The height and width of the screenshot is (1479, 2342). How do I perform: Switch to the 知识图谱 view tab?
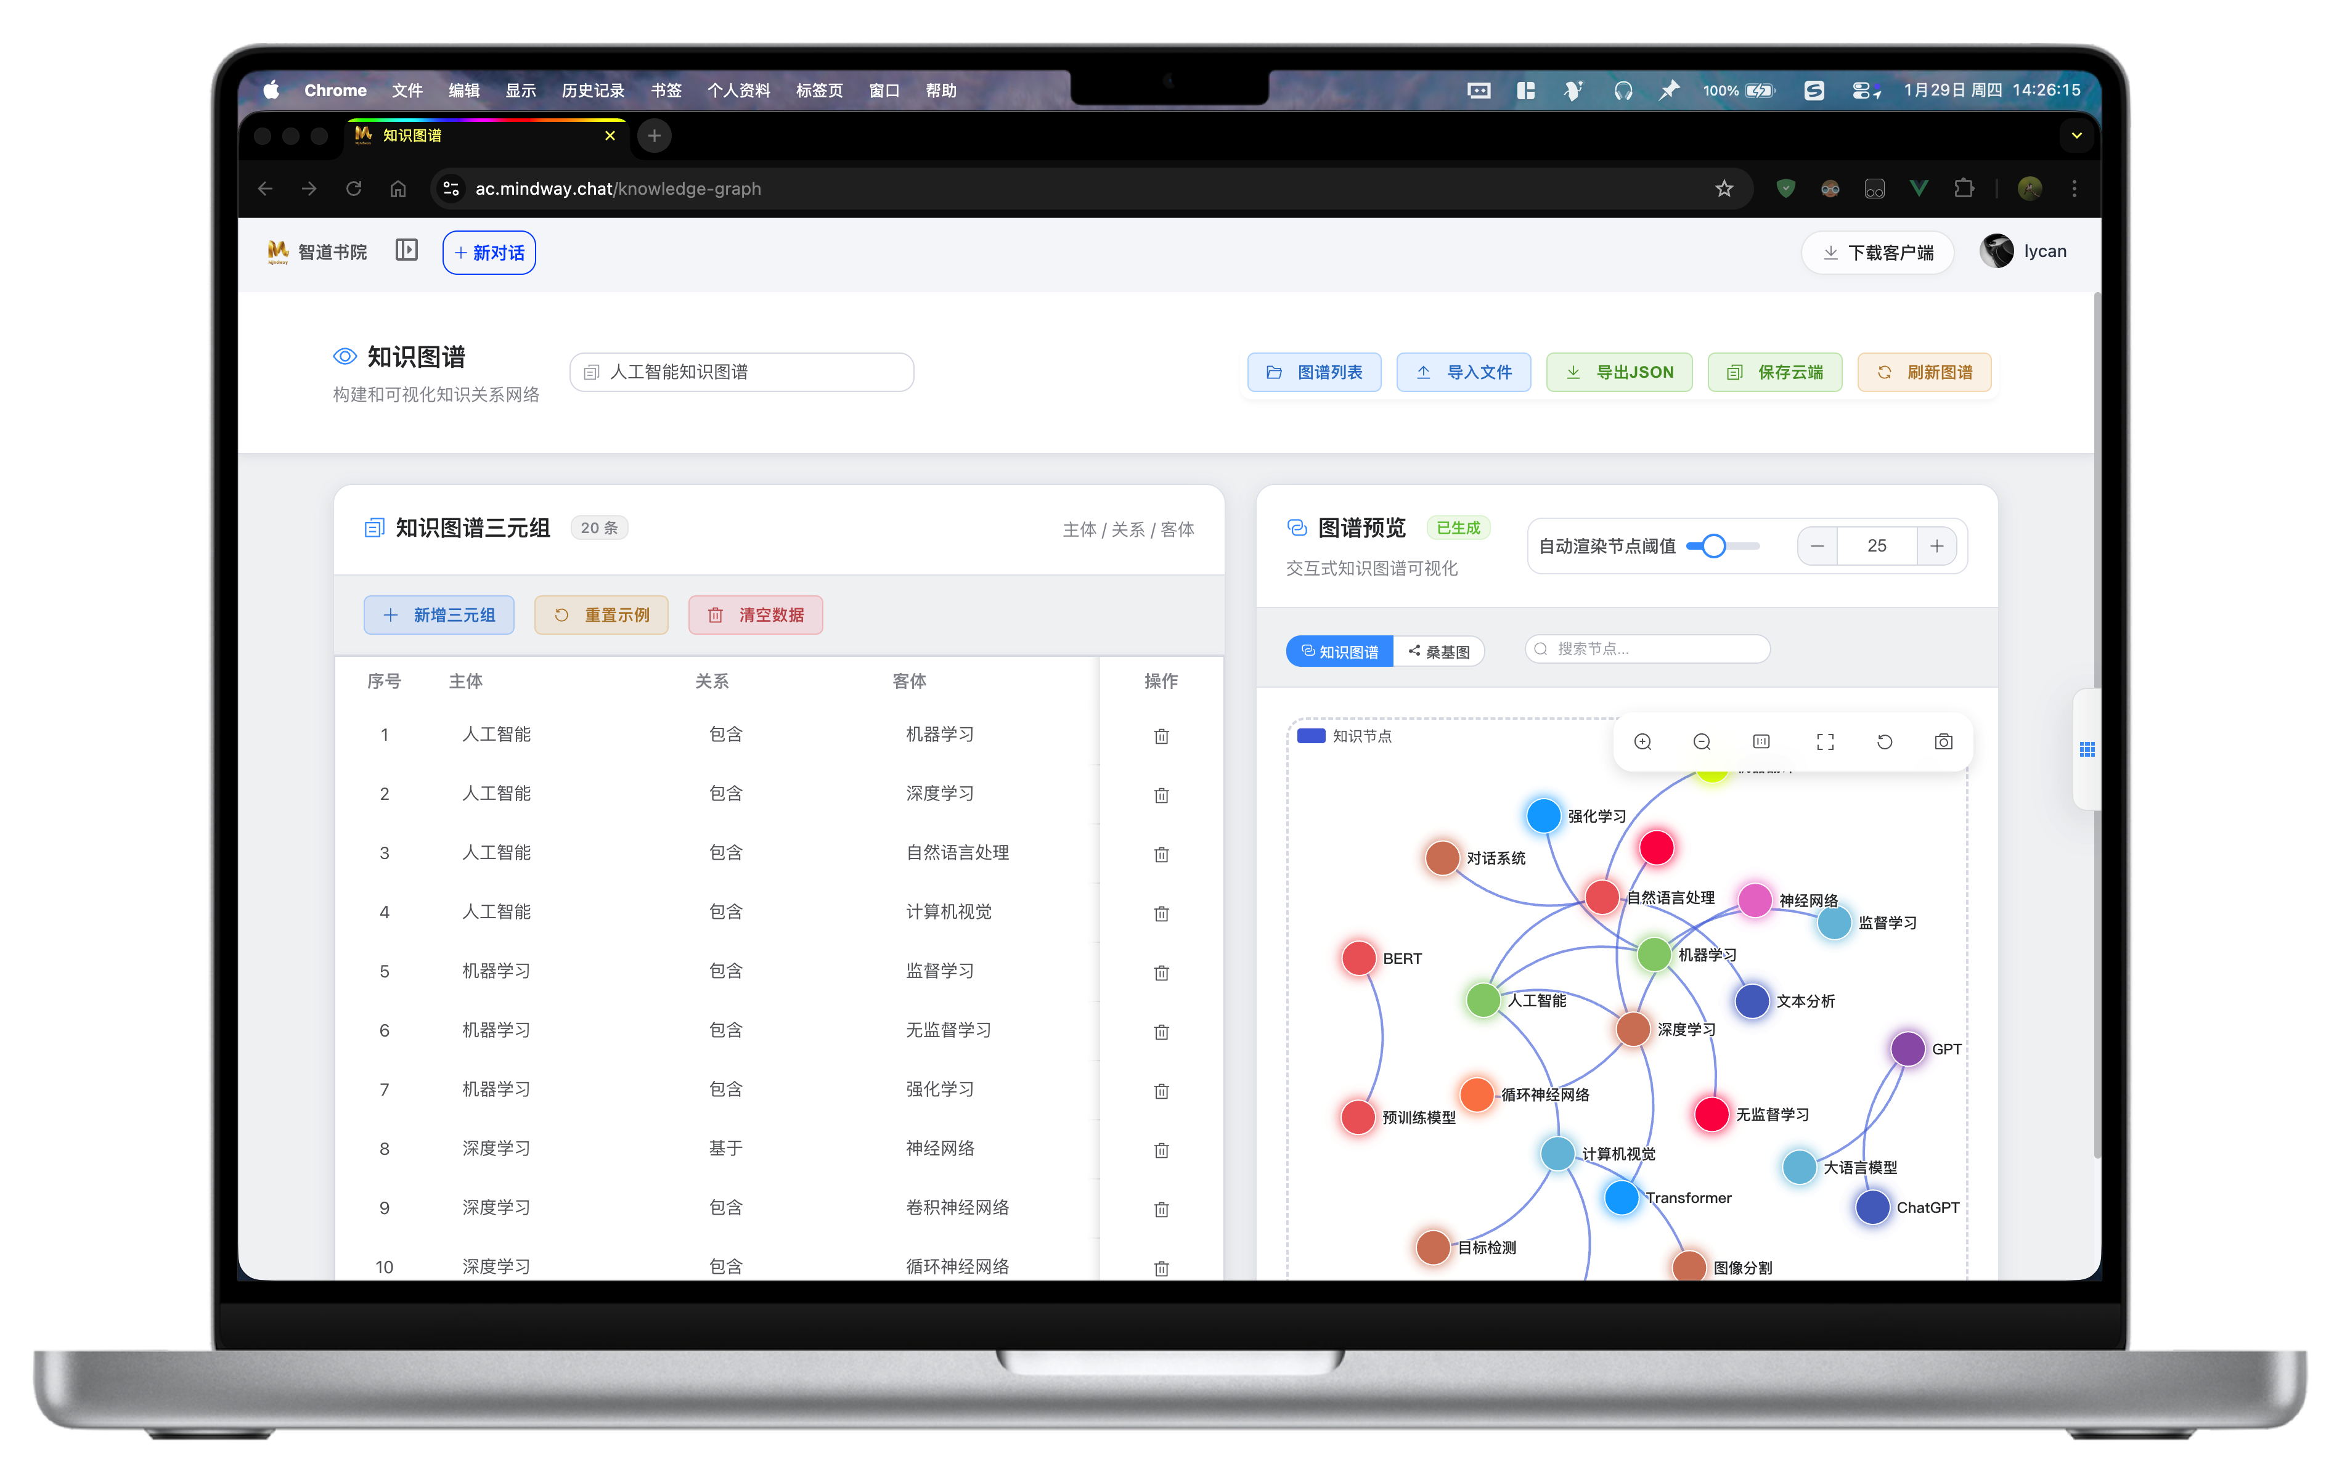tap(1339, 651)
